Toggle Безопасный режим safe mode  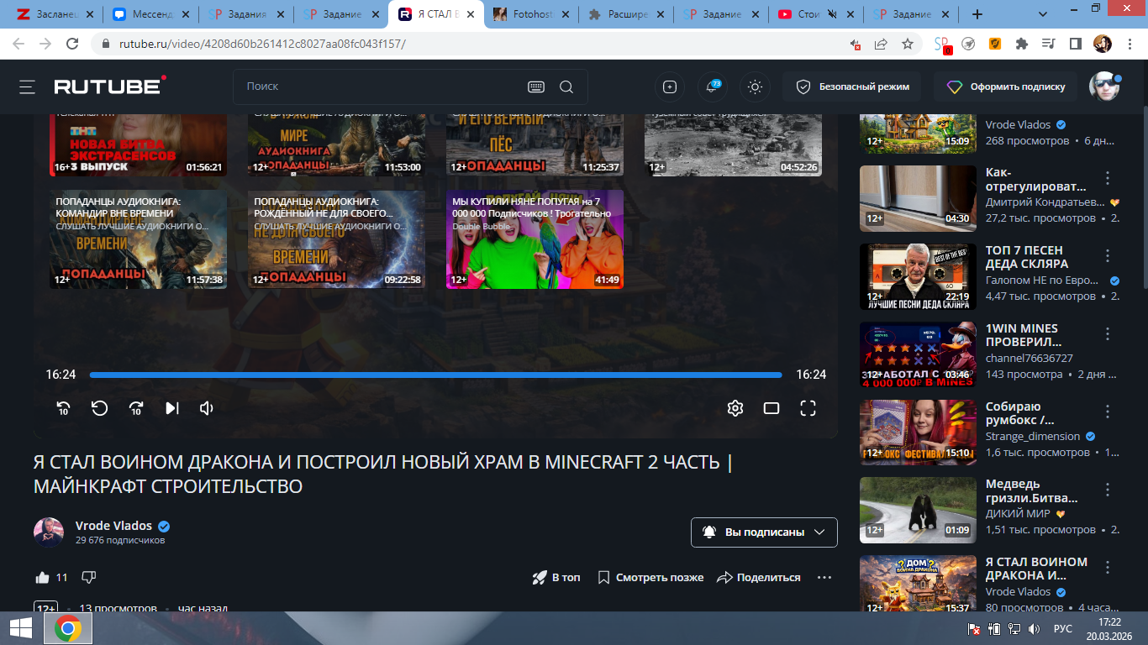pos(851,87)
